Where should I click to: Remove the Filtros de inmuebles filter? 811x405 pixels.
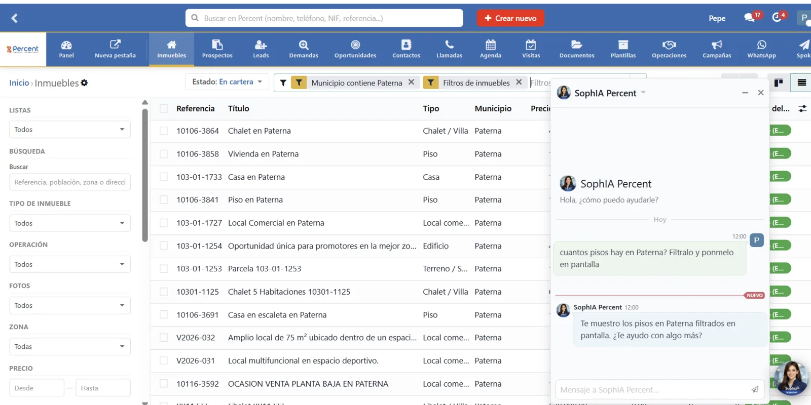519,82
